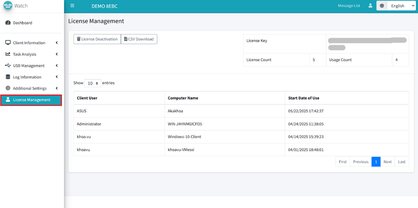
Task: Select License Management in the sidebar
Action: coord(31,100)
